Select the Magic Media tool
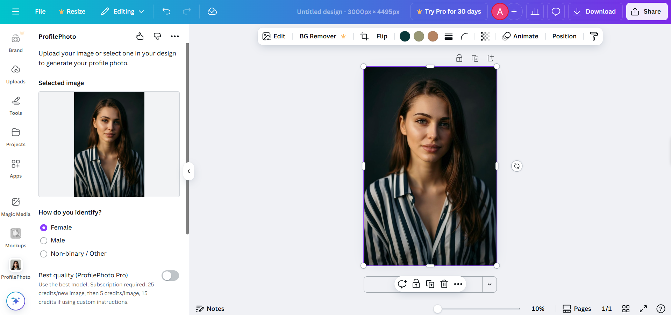 pos(16,206)
